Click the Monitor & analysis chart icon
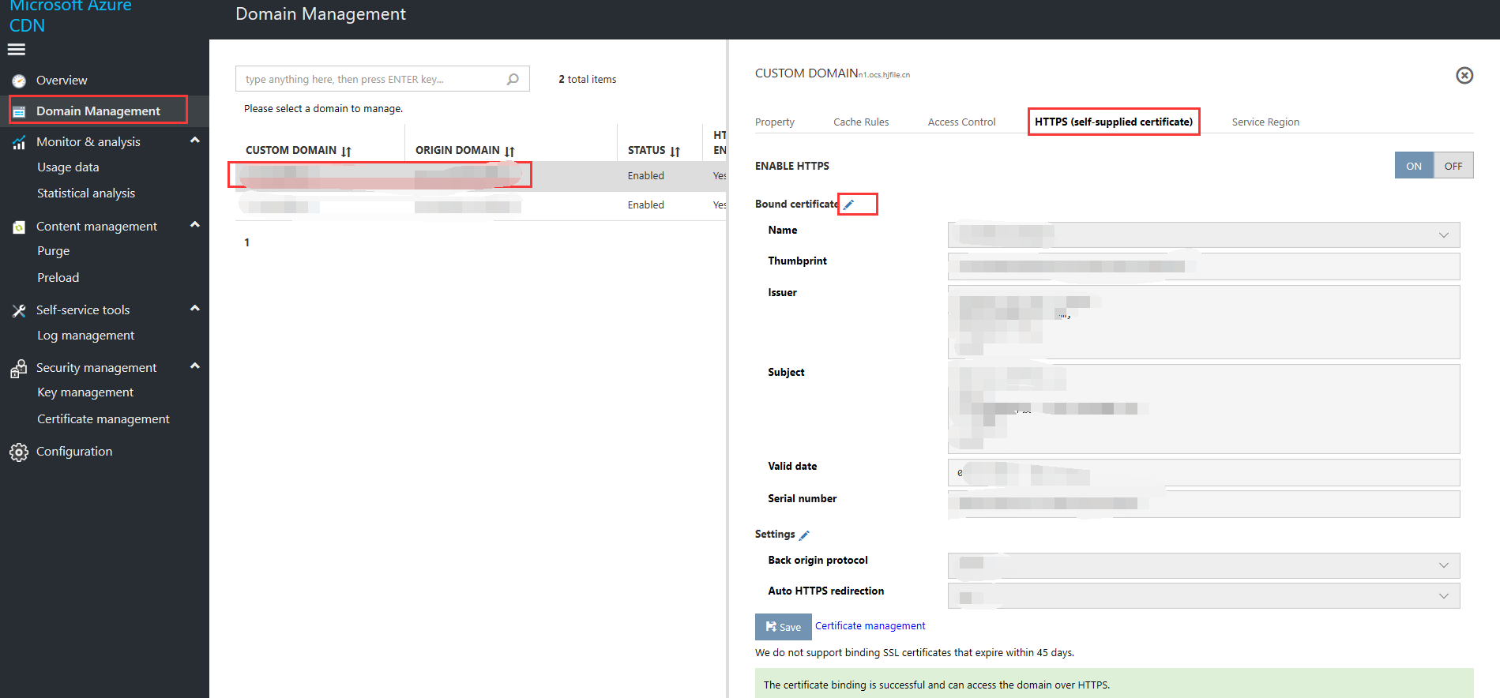Viewport: 1500px width, 698px height. tap(19, 142)
